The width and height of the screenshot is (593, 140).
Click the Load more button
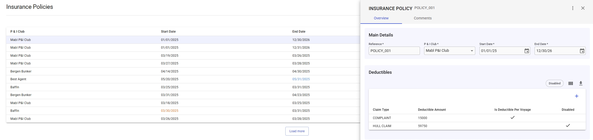click(297, 131)
